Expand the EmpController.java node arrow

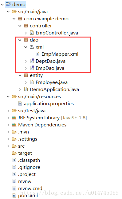26,33
